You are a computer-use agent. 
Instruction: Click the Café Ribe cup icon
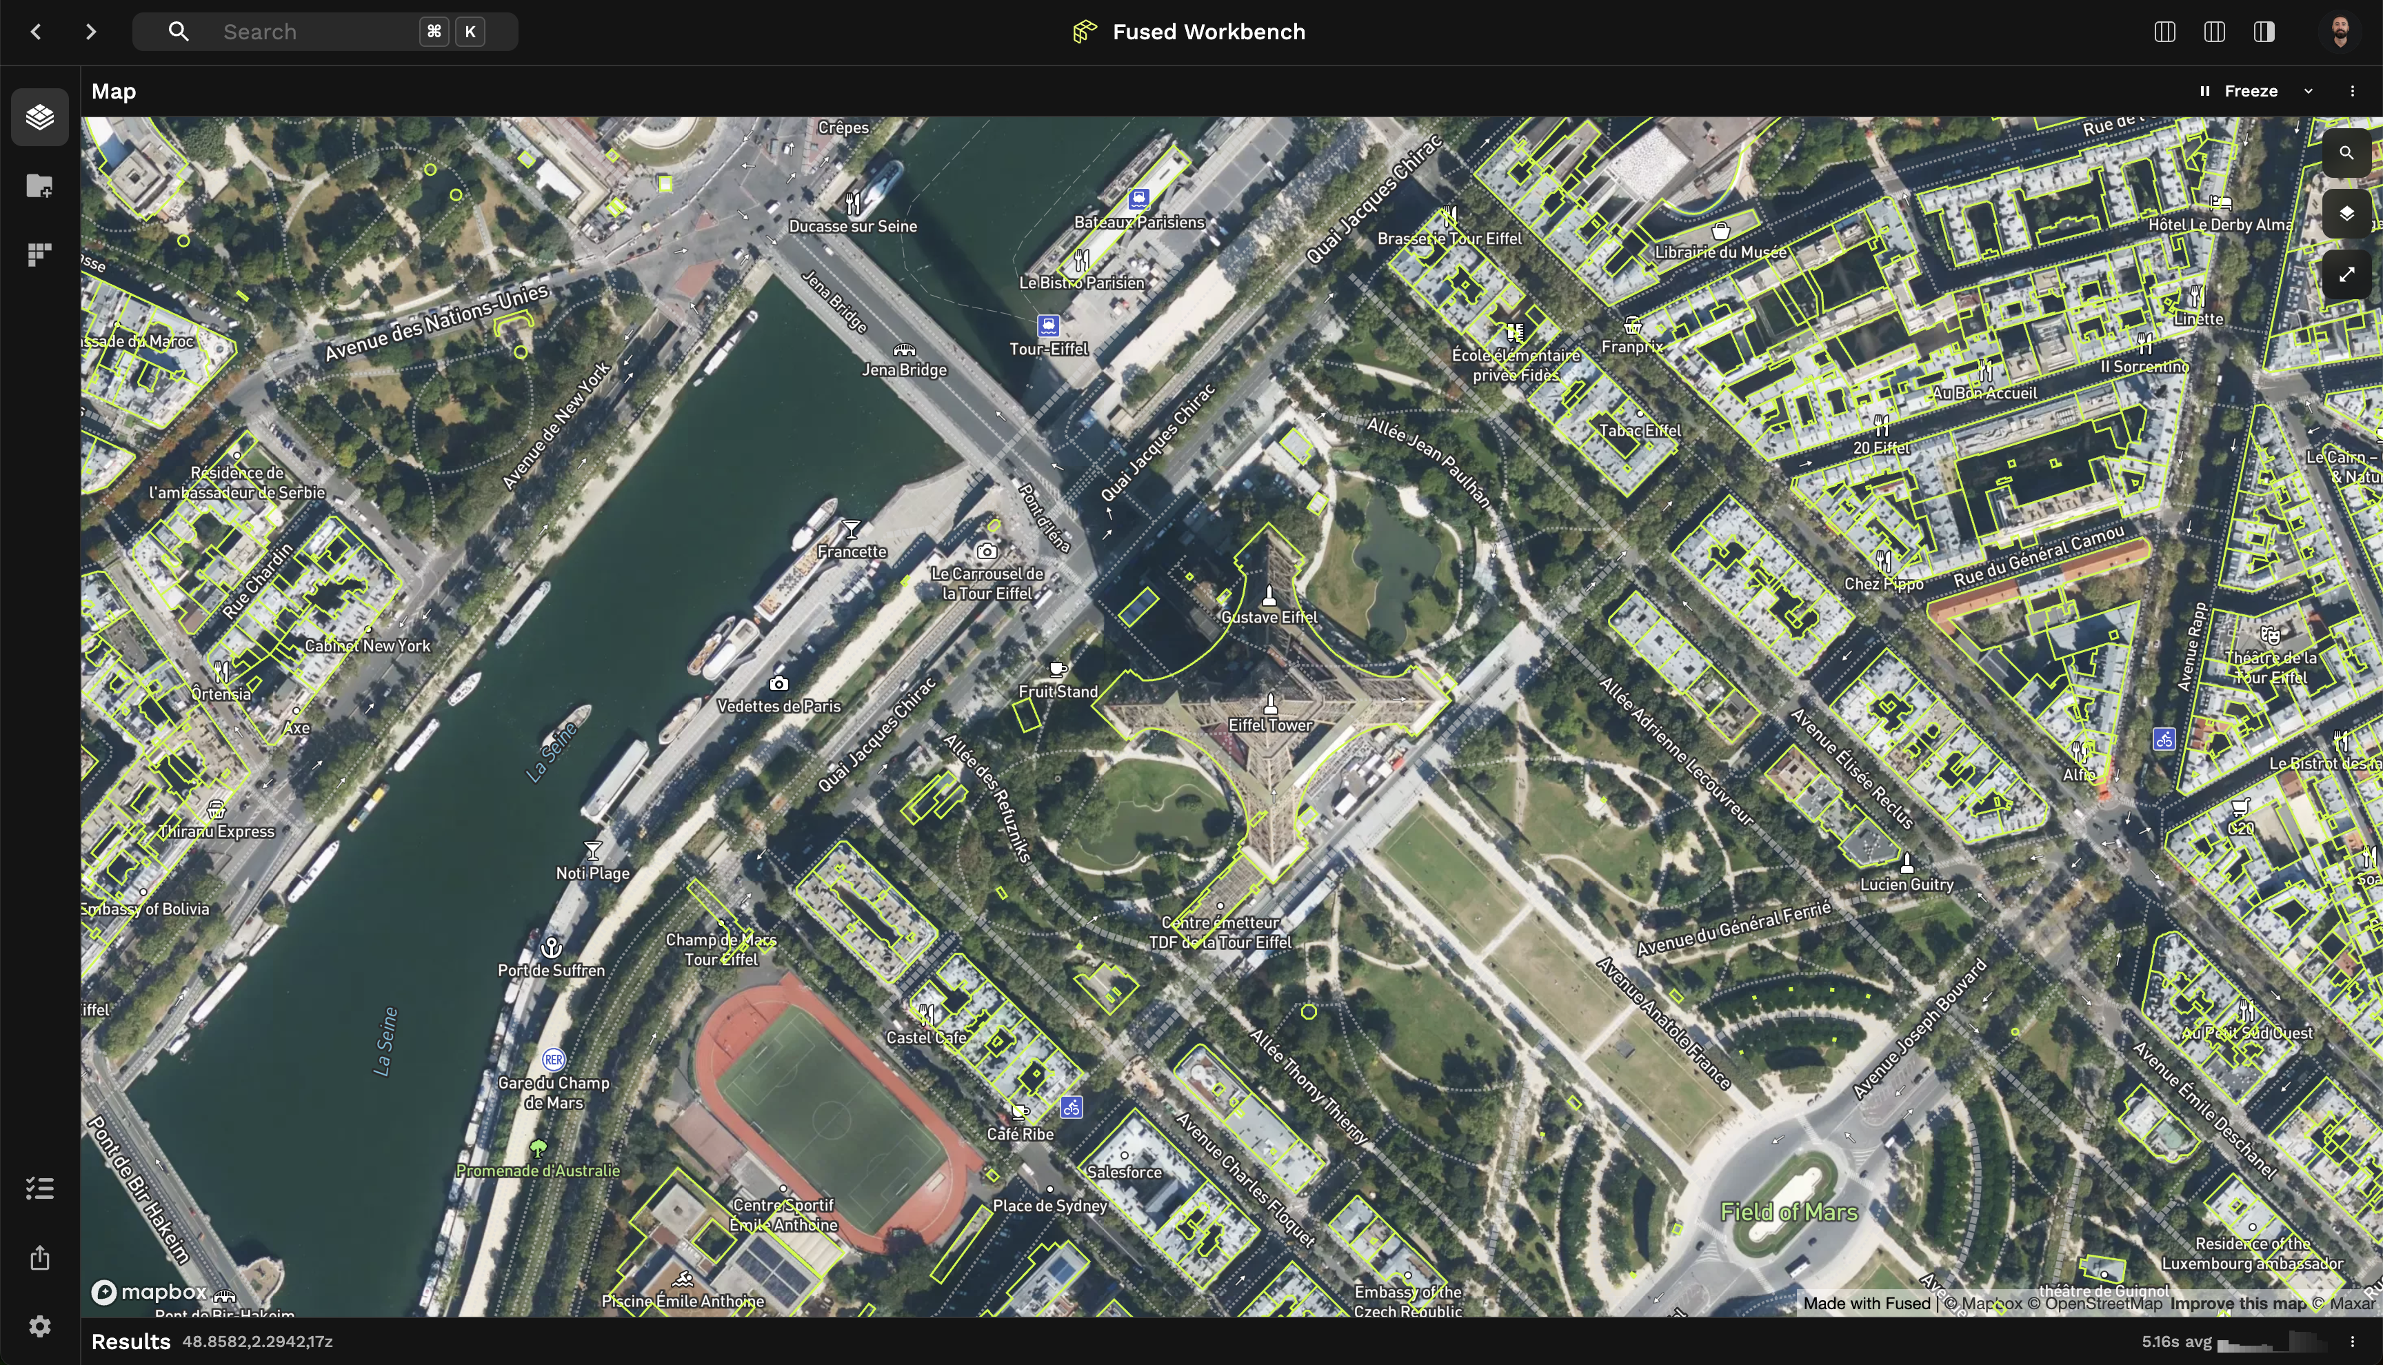click(1019, 1112)
